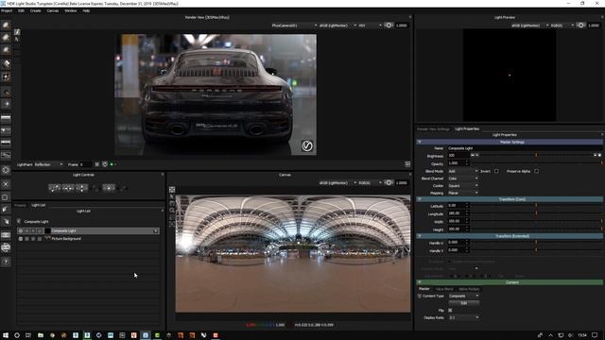Click the Brightness decrease button
Screen dimensions: 605x340
coord(473,155)
